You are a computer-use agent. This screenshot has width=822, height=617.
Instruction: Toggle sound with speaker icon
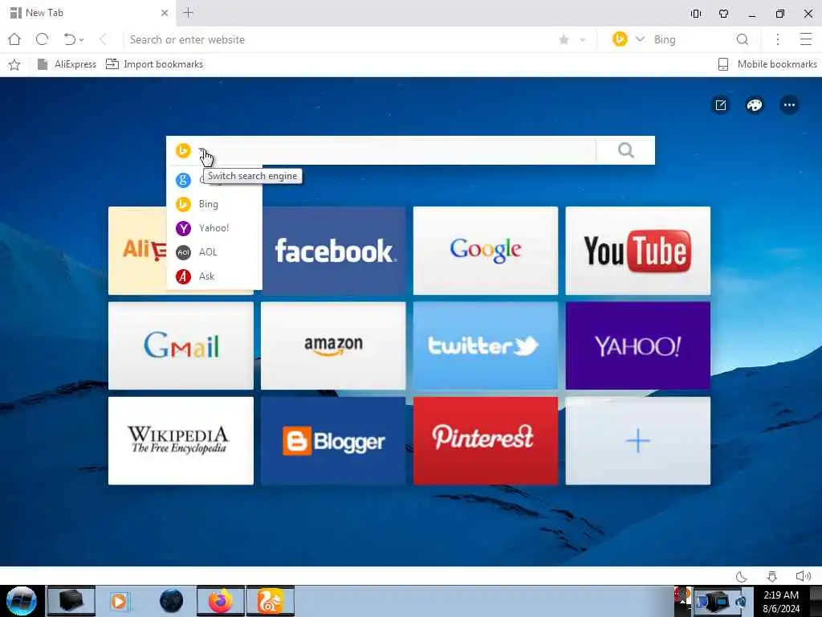(803, 576)
